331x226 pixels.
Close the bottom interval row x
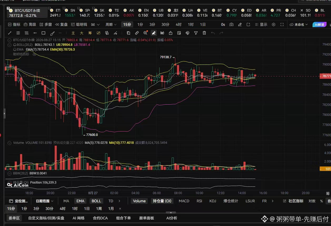120,209
